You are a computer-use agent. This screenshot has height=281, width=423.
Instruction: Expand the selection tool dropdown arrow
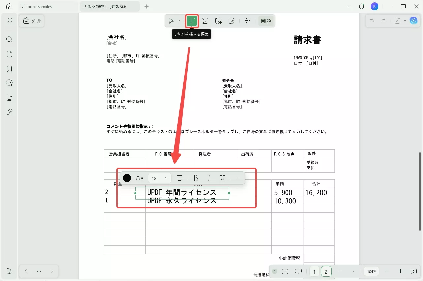pos(178,21)
